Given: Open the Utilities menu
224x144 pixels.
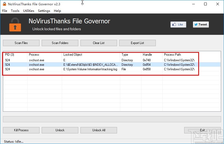Looking at the screenshot, I should [29, 11].
